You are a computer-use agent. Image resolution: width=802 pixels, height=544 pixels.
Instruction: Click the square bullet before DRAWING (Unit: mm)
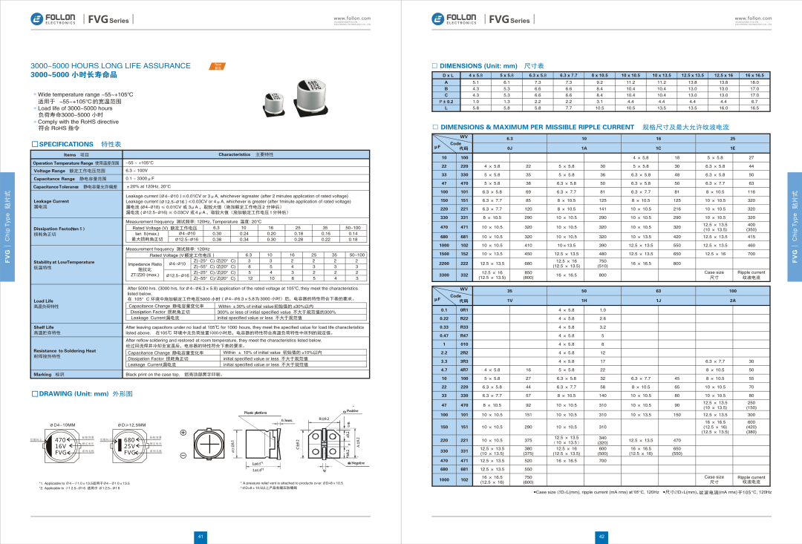coord(35,393)
